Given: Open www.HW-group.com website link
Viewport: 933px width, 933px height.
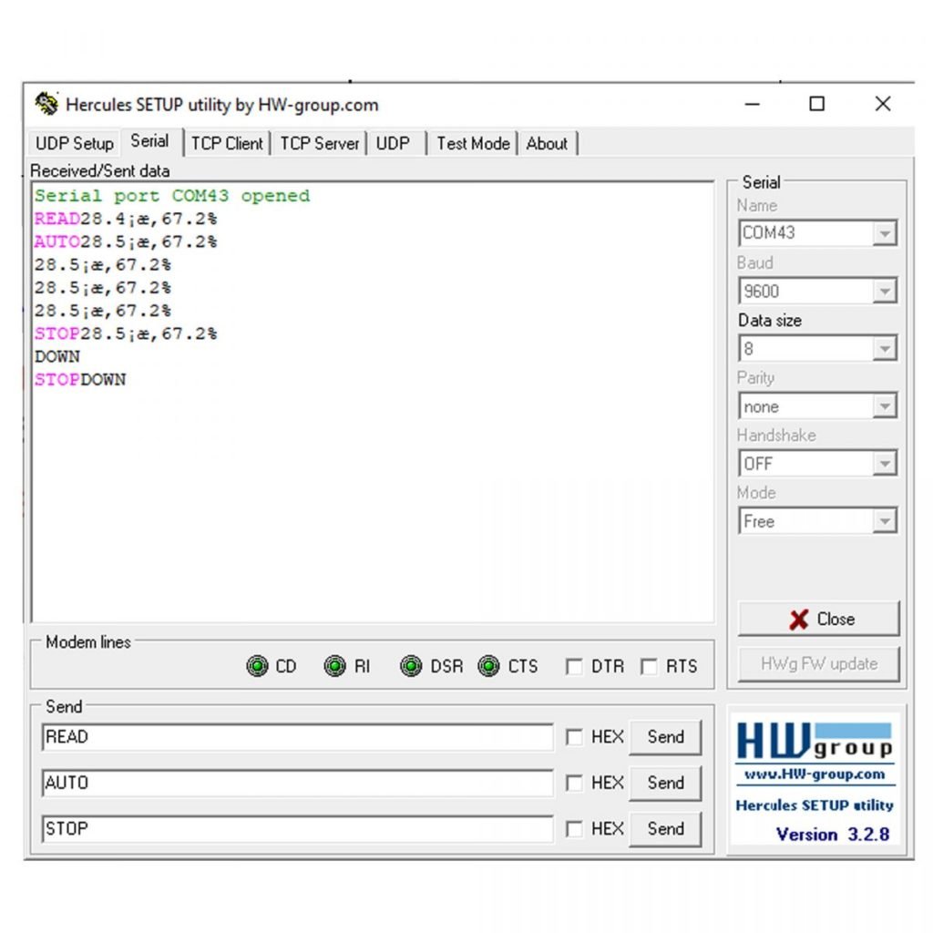Looking at the screenshot, I should point(815,774).
